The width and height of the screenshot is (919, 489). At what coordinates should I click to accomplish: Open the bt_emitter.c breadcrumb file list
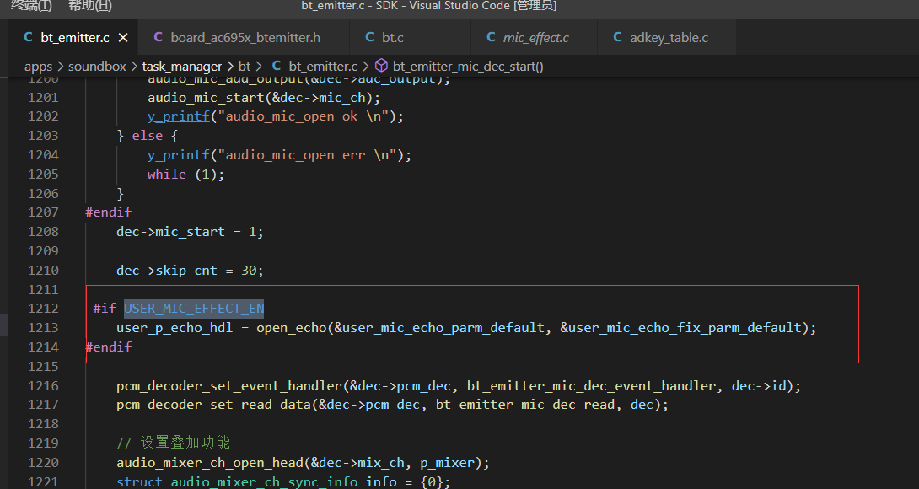[323, 67]
